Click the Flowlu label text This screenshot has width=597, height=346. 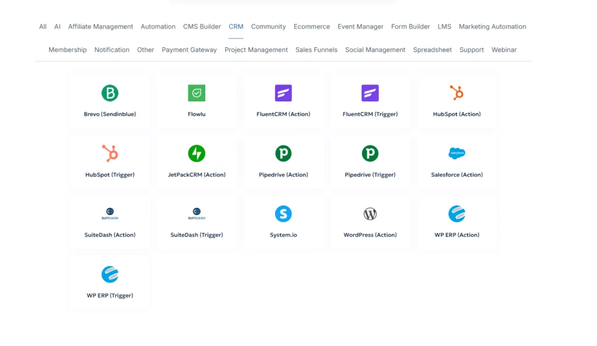coord(196,114)
